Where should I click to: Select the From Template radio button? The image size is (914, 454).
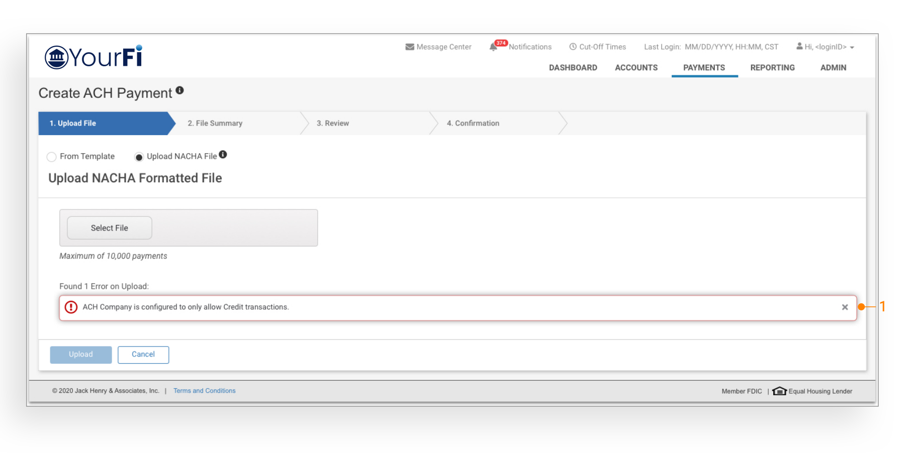51,157
